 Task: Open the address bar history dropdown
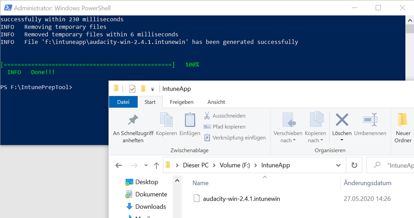pyautogui.click(x=338, y=165)
